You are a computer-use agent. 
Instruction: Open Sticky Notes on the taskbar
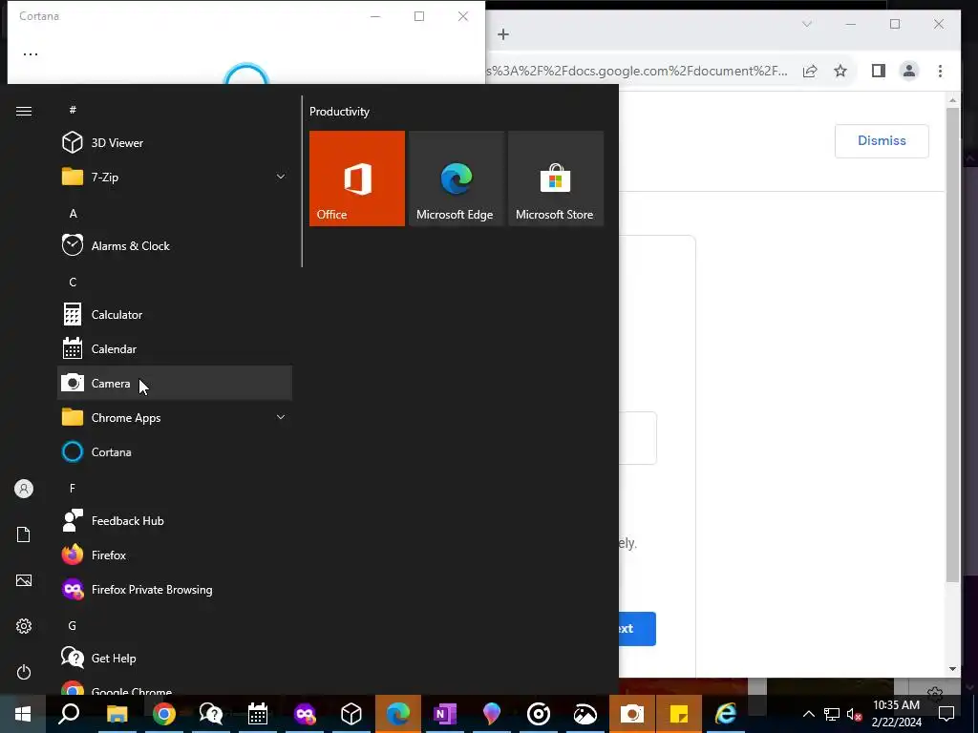[679, 714]
